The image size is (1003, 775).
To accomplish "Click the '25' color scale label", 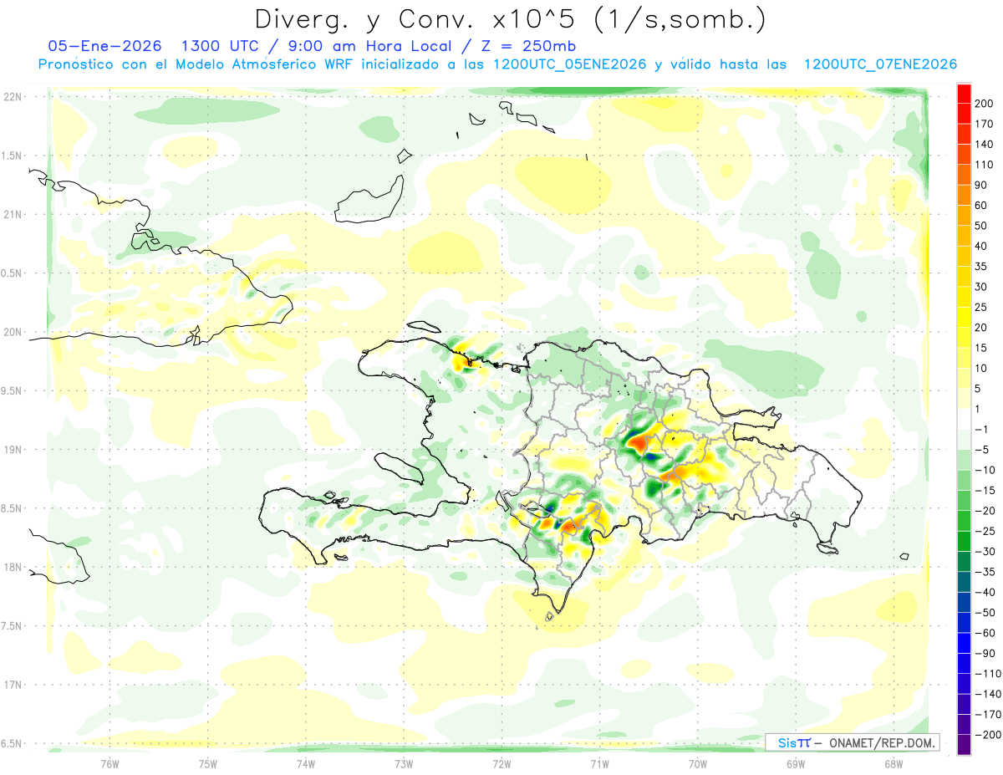I will 982,308.
